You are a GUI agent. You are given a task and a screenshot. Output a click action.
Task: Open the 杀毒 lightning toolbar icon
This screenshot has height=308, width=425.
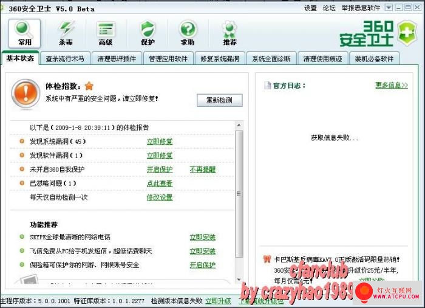[x=66, y=33]
